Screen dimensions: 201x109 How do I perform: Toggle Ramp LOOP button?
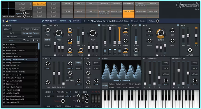tap(96, 68)
